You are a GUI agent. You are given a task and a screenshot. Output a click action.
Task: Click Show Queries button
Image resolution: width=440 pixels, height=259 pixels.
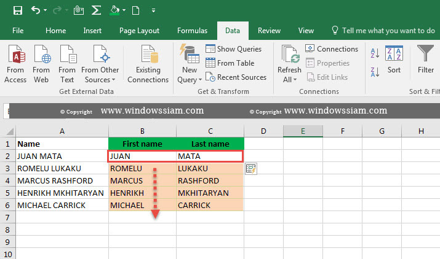233,49
